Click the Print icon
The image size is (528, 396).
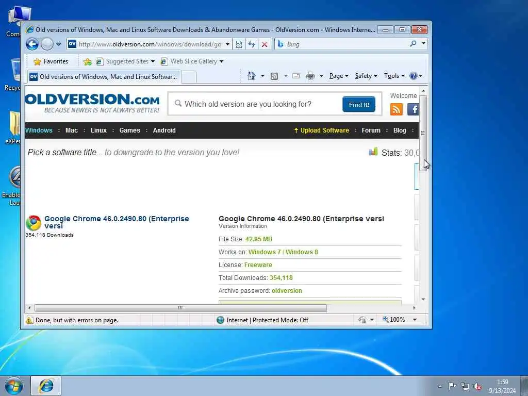(310, 76)
